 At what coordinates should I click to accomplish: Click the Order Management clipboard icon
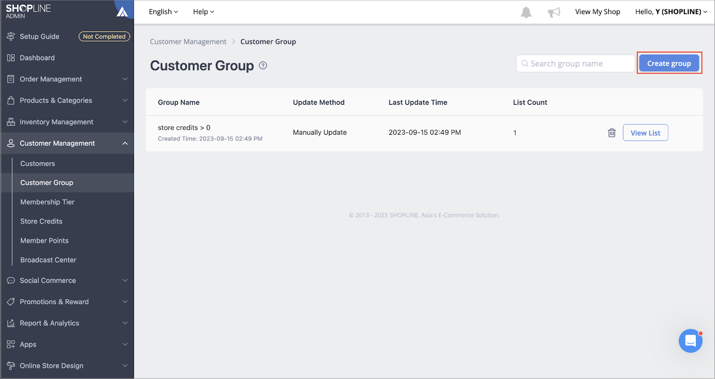tap(11, 79)
